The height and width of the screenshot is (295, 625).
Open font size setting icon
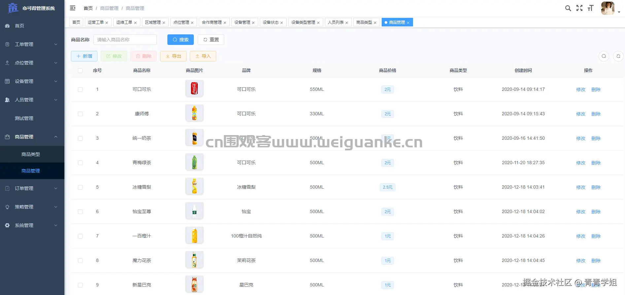click(591, 8)
